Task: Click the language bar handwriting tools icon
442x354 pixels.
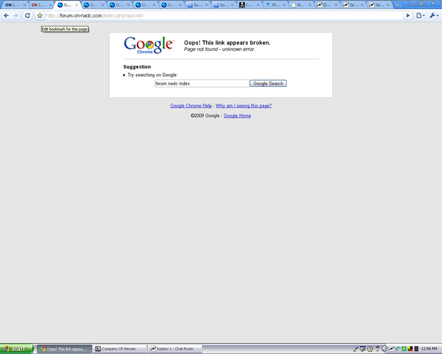Action: pos(363,349)
